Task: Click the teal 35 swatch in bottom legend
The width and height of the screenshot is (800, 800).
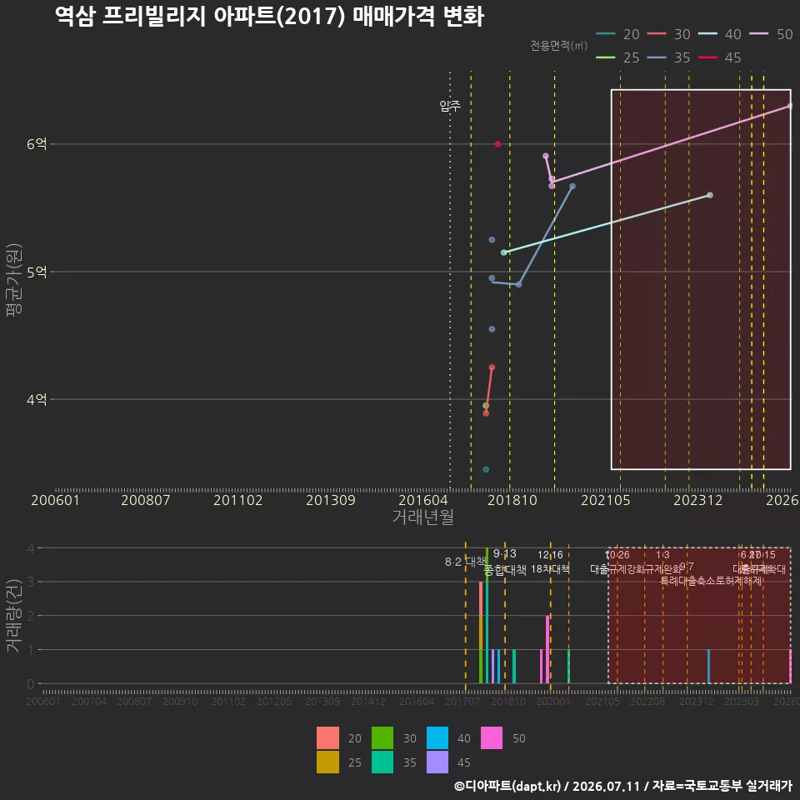Action: [x=382, y=762]
